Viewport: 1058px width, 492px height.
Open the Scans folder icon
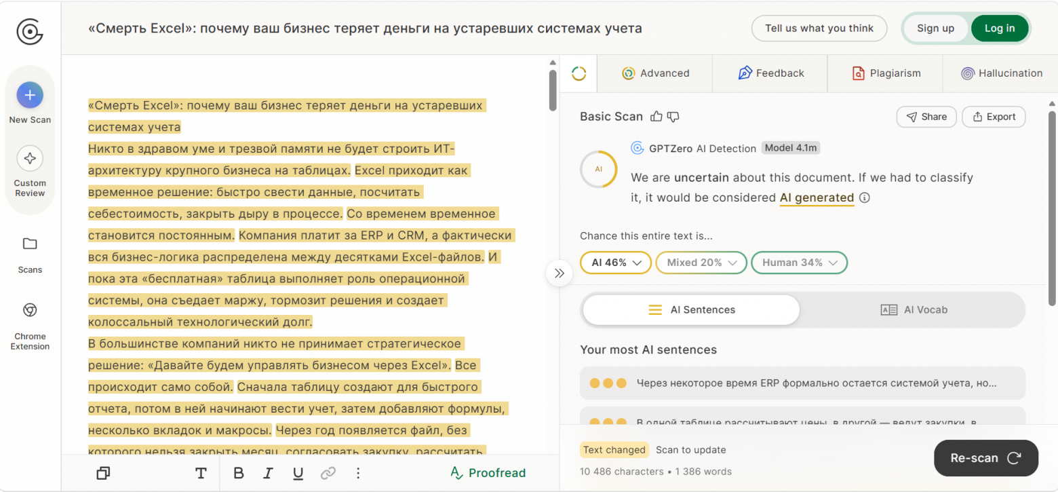coord(30,244)
